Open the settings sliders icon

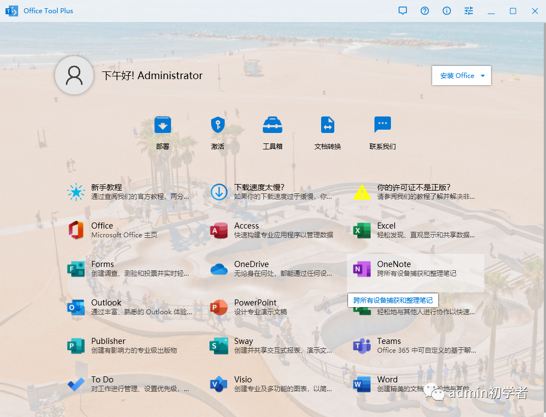tap(468, 11)
